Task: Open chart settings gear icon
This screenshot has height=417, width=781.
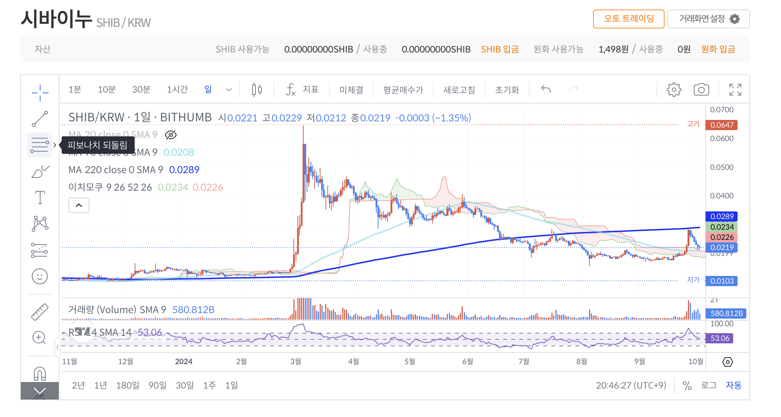Action: [x=674, y=90]
